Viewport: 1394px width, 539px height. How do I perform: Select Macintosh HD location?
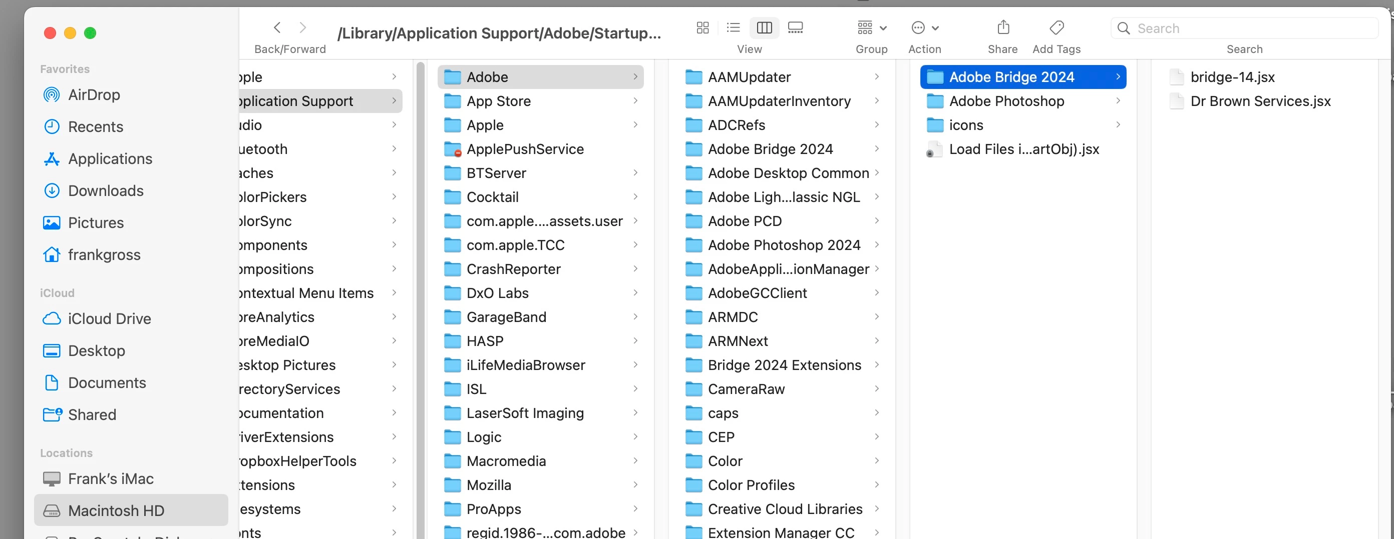pyautogui.click(x=131, y=510)
